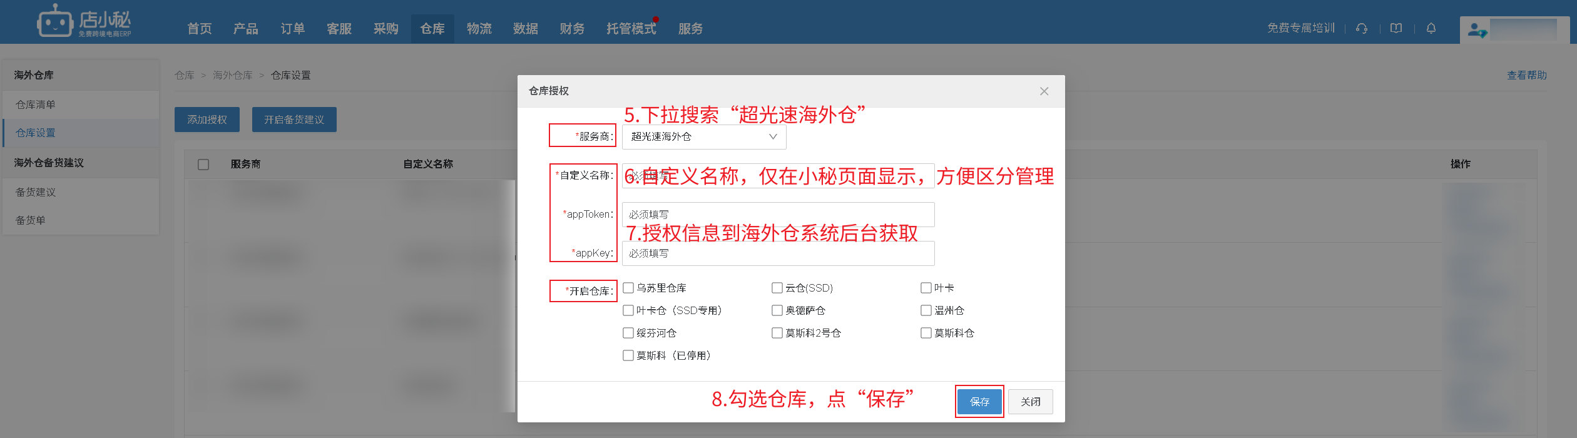This screenshot has height=438, width=1577.
Task: Check the 叶卡仓（SSD专用） checkbox
Action: click(628, 310)
